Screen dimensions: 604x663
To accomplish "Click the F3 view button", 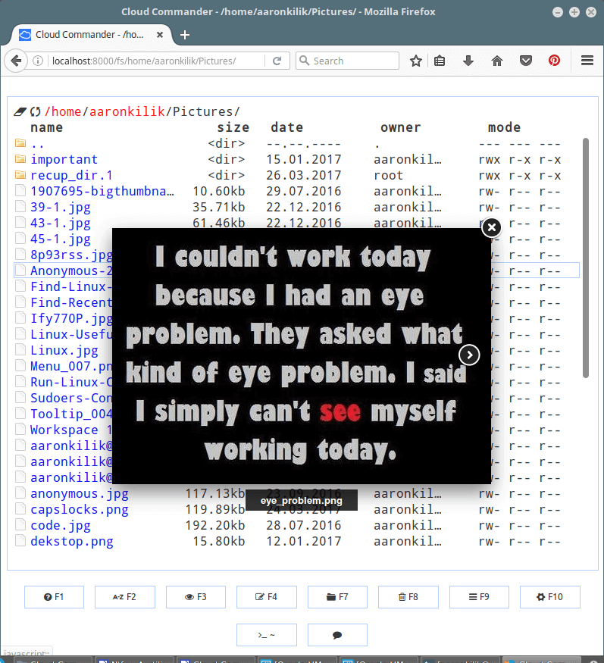I will click(x=196, y=596).
